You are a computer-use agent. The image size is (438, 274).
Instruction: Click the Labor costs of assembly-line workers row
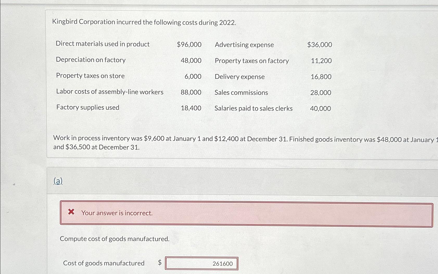(110, 92)
